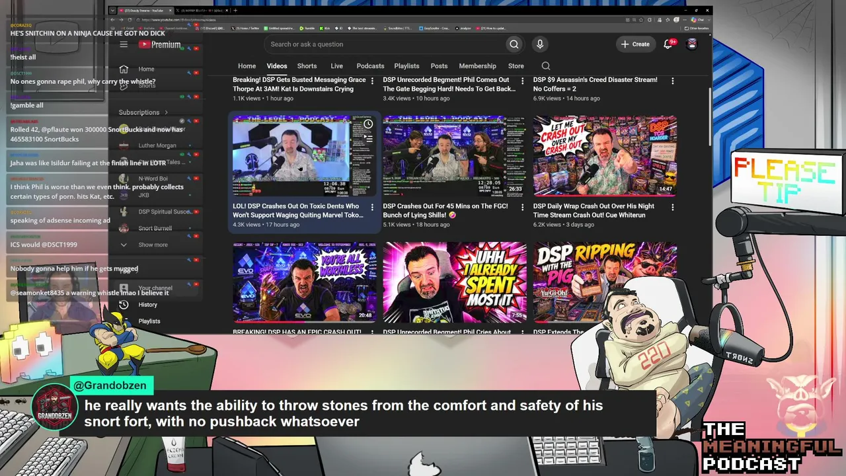Open the Home / Twitter bookmark
Screen dimensions: 846x476
click(245, 29)
